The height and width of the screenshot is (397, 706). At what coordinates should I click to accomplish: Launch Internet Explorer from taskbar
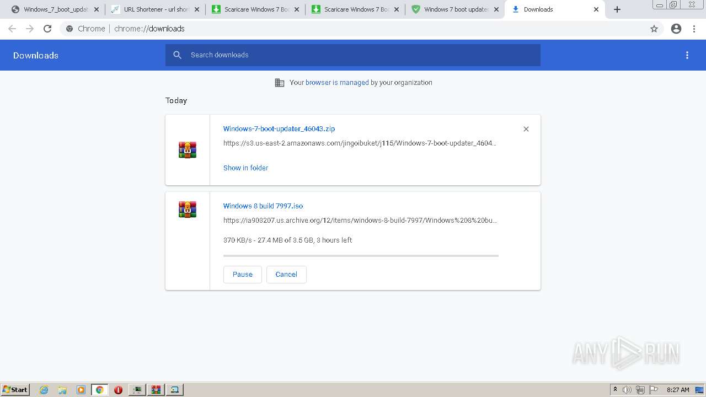pyautogui.click(x=44, y=390)
